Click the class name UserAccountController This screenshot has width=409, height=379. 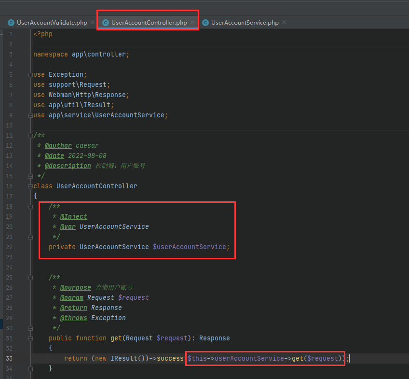point(97,186)
